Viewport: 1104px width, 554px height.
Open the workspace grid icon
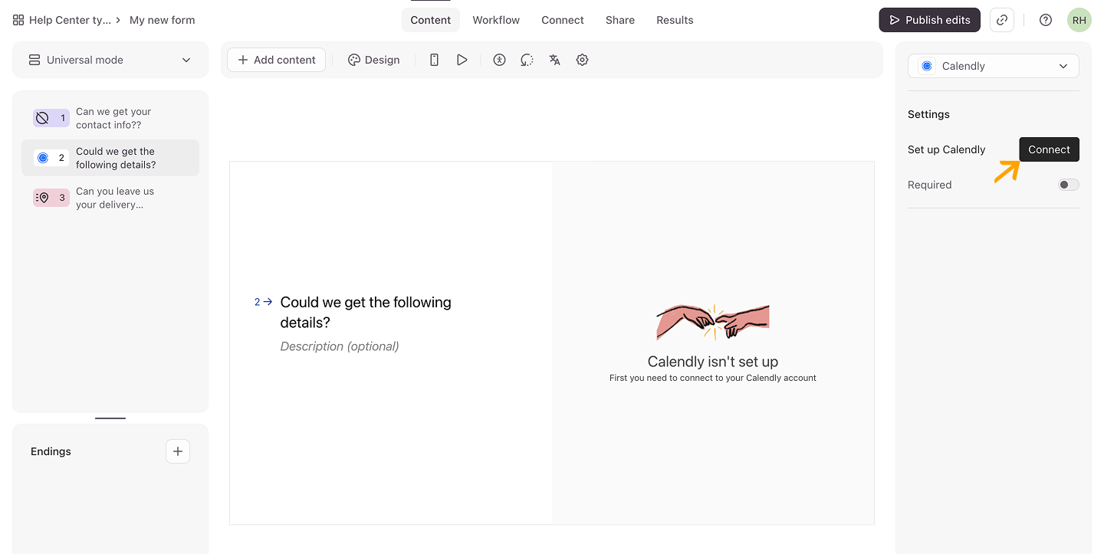coord(18,20)
